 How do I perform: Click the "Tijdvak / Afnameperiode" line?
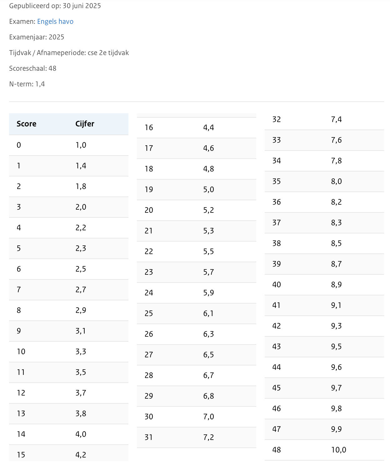click(69, 53)
